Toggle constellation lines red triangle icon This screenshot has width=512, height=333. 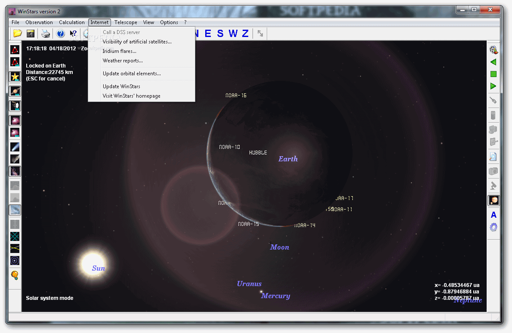[15, 49]
